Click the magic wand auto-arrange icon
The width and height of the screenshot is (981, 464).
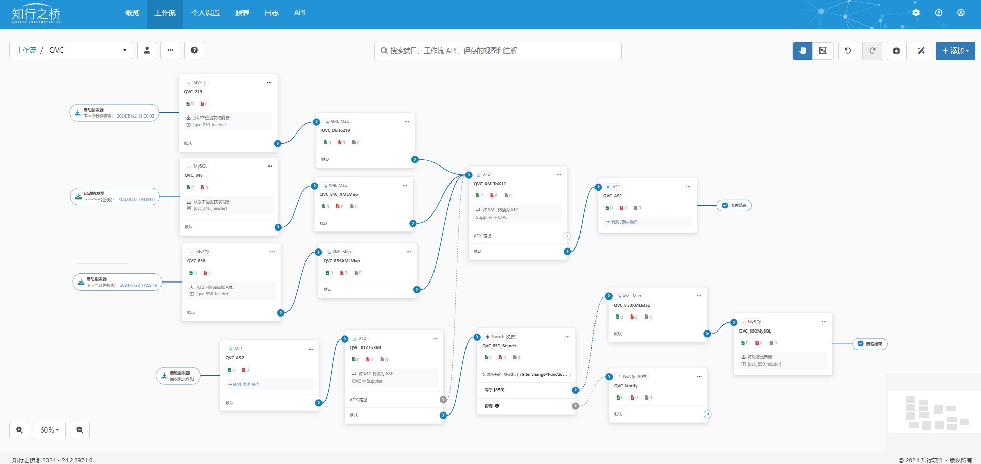click(x=921, y=51)
